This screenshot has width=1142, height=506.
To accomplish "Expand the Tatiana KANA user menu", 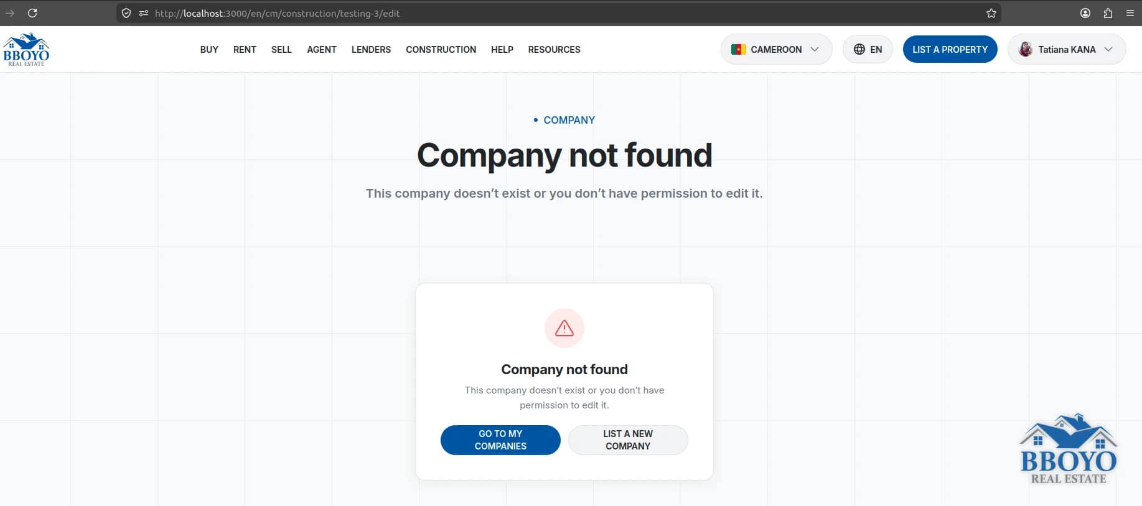I will (1067, 49).
